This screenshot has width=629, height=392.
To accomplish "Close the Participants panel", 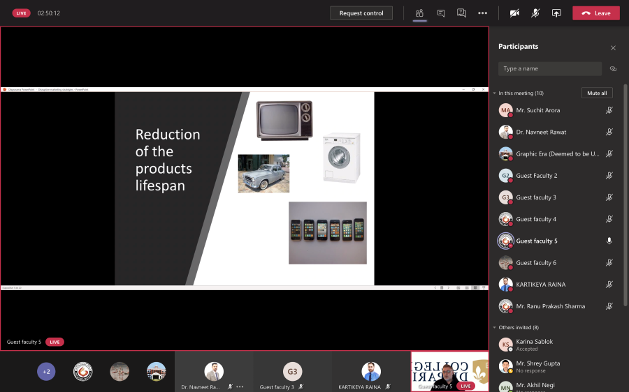I will pyautogui.click(x=613, y=48).
